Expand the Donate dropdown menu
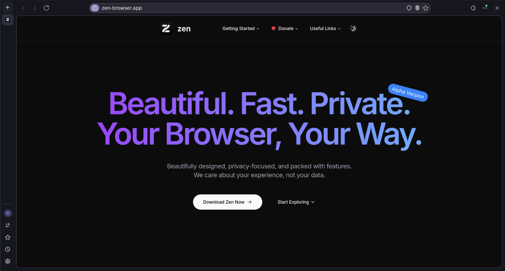This screenshot has width=505, height=271. pyautogui.click(x=288, y=28)
